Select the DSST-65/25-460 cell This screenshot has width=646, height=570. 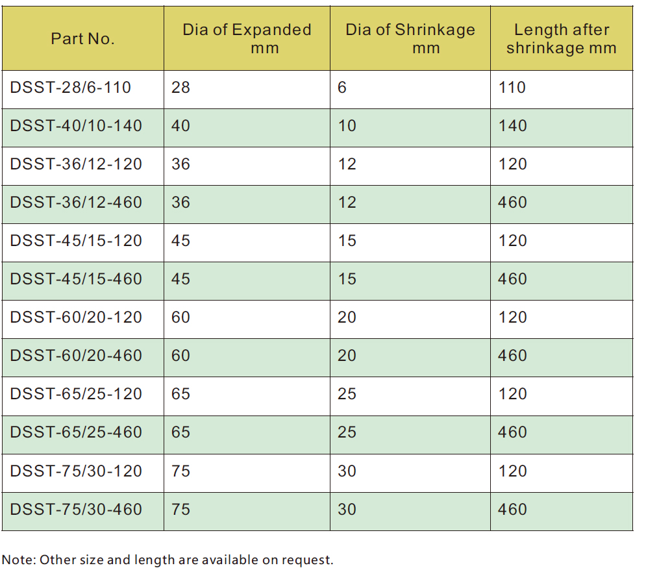(76, 432)
